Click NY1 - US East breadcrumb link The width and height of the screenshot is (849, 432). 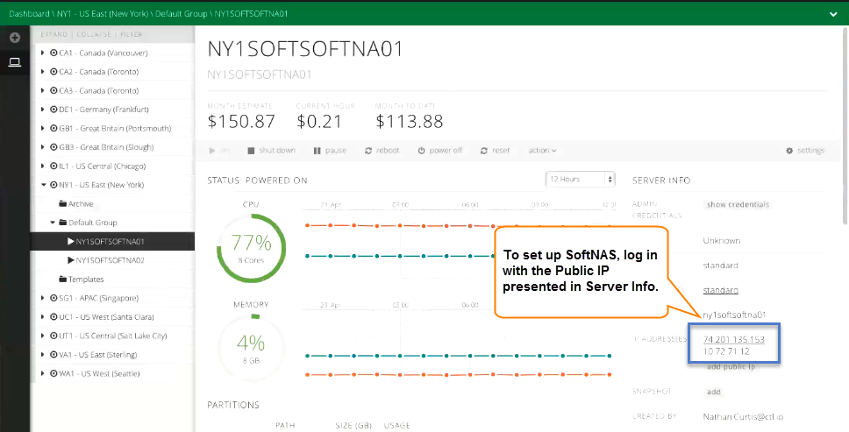tap(103, 13)
